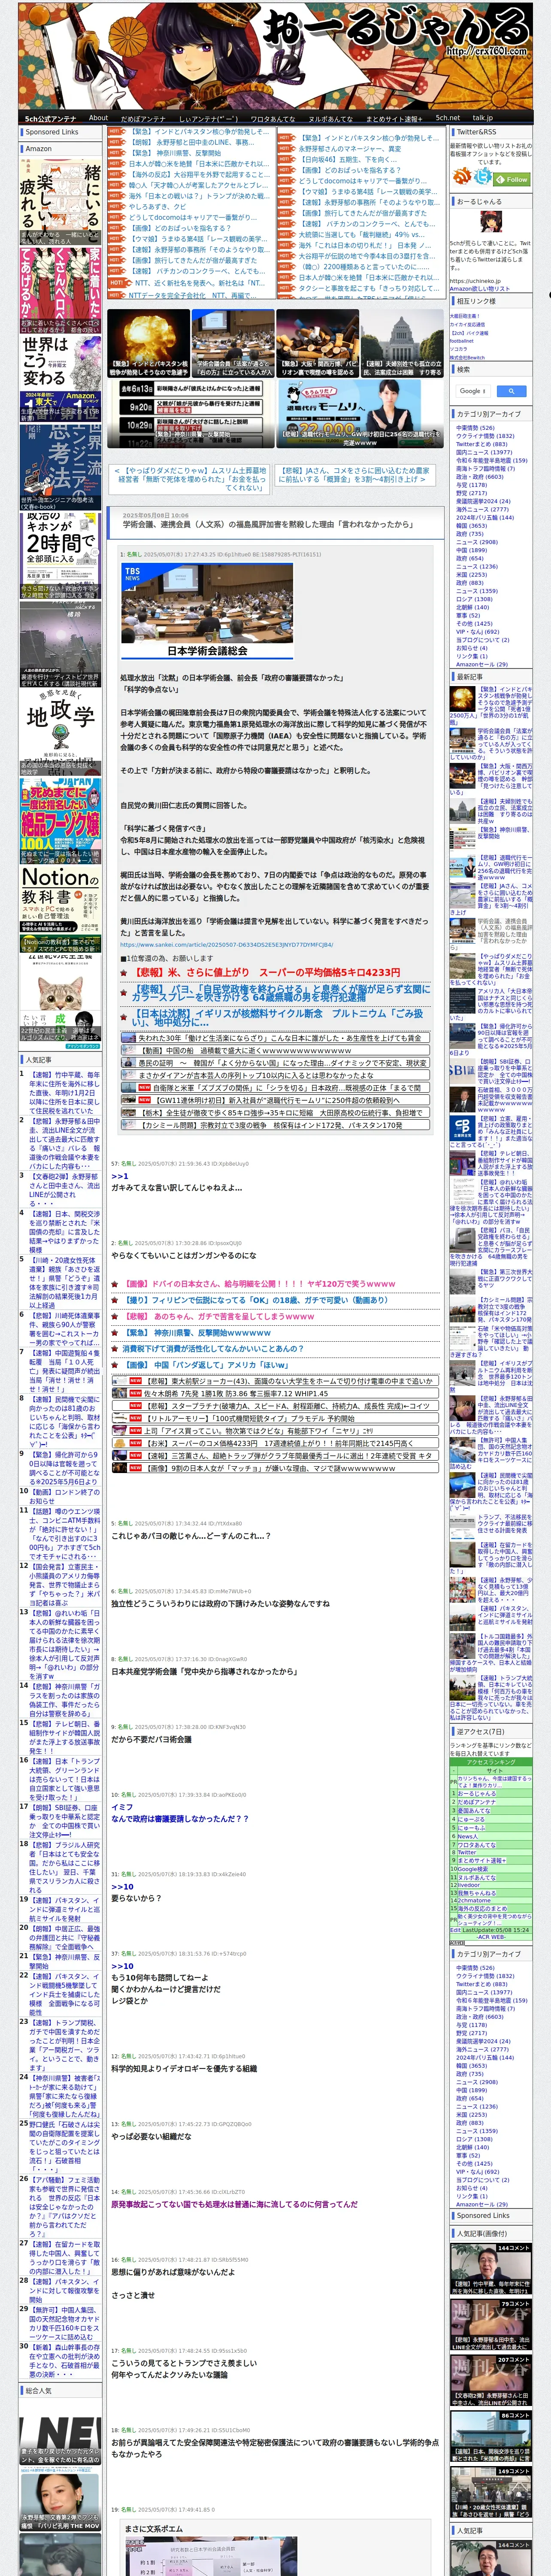Open the blue Twitter bird icon
This screenshot has height=2576, width=551.
click(484, 176)
